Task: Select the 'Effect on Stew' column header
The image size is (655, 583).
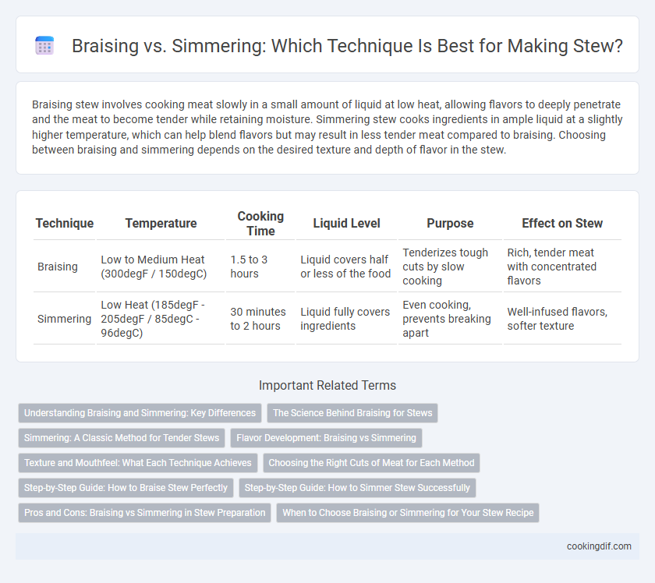Action: pyautogui.click(x=562, y=224)
